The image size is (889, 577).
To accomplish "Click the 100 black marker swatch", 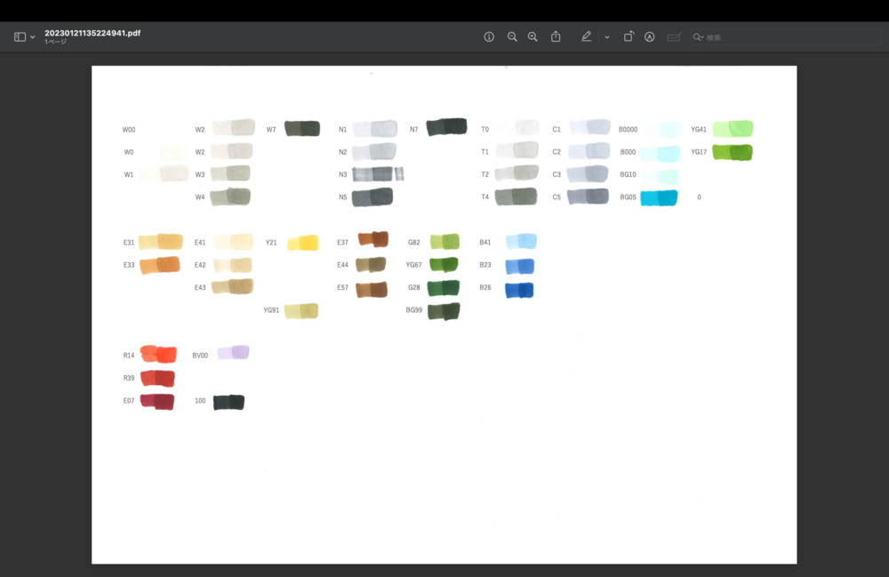I will click(229, 402).
